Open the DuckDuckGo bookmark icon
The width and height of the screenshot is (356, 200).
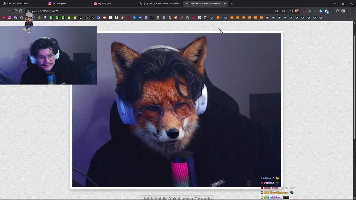click(122, 17)
